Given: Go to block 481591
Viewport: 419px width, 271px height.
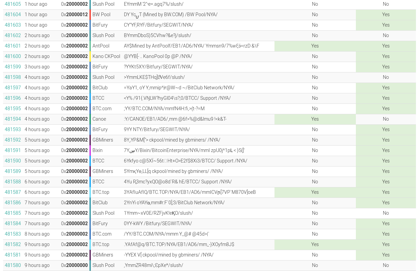Looking at the screenshot, I should [x=13, y=150].
